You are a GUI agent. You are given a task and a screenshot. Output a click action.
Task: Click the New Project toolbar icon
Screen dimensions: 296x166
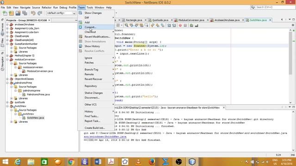click(x=11, y=13)
